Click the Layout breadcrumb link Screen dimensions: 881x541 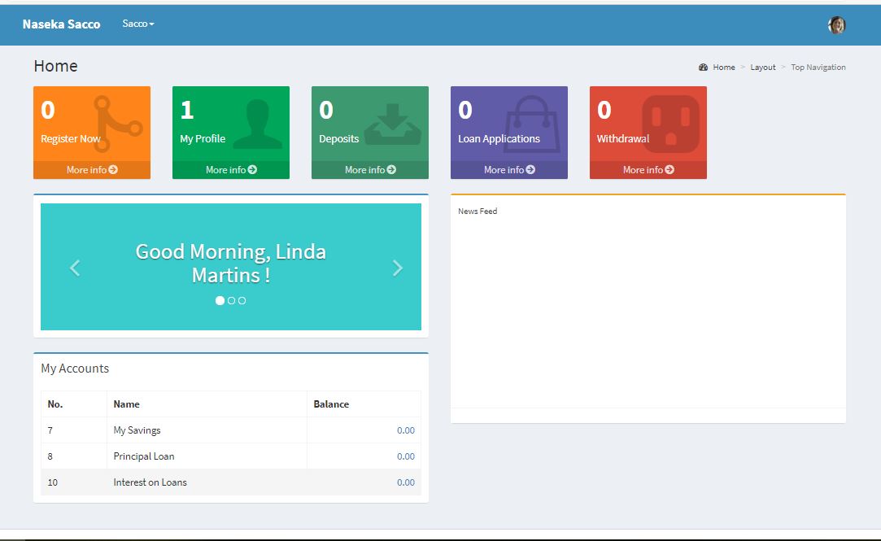(x=762, y=68)
